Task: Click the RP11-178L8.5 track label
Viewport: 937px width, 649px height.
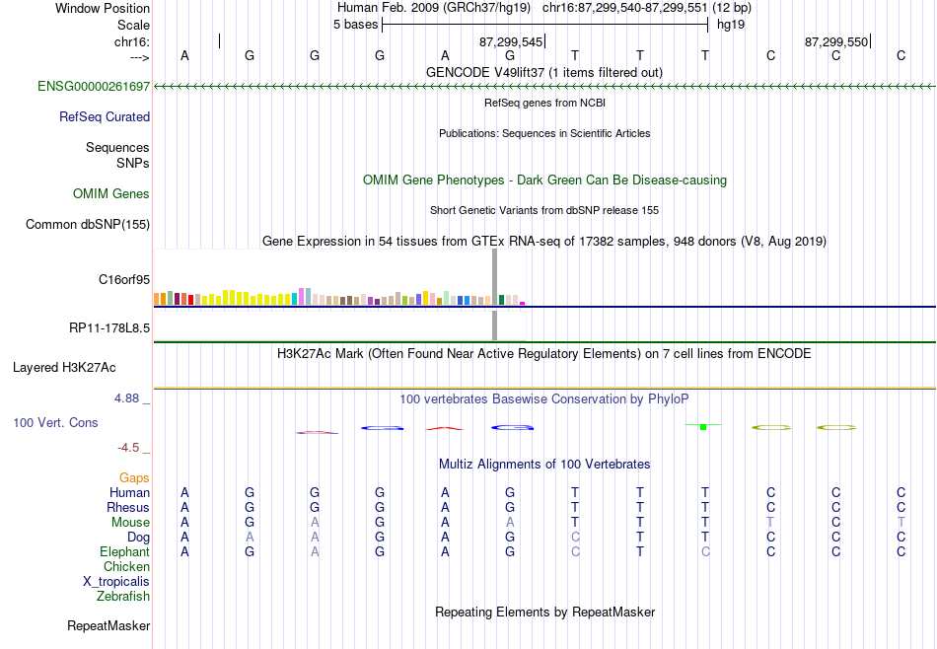Action: click(109, 328)
